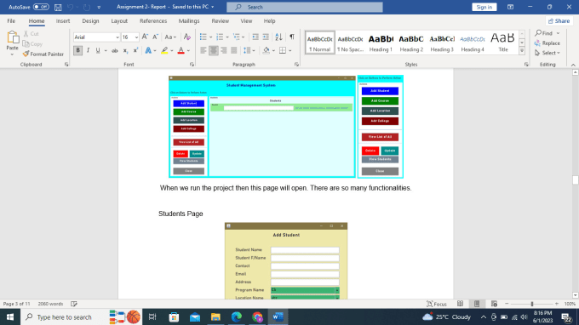579x325 pixels.
Task: Apply strikethrough formatting icon
Action: pos(115,50)
